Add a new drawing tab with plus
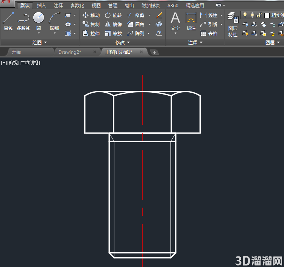Screen dimensions: 284x267 154,52
